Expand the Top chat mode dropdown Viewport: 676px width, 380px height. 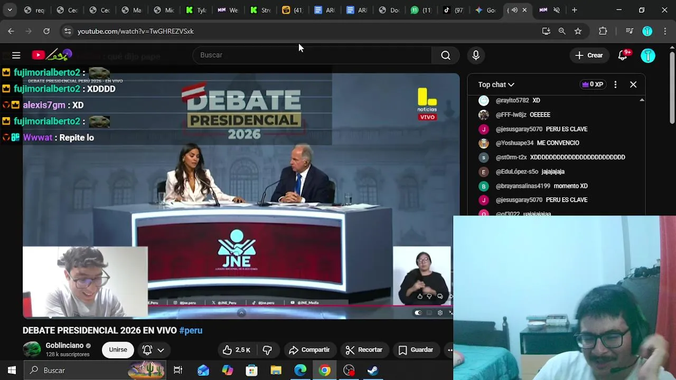tap(496, 84)
